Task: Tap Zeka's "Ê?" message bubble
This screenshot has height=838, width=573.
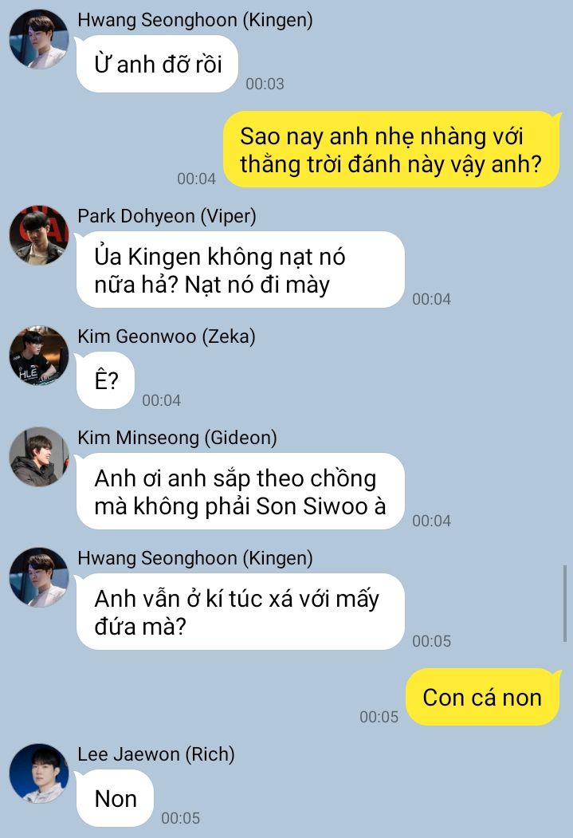Action: 106,380
